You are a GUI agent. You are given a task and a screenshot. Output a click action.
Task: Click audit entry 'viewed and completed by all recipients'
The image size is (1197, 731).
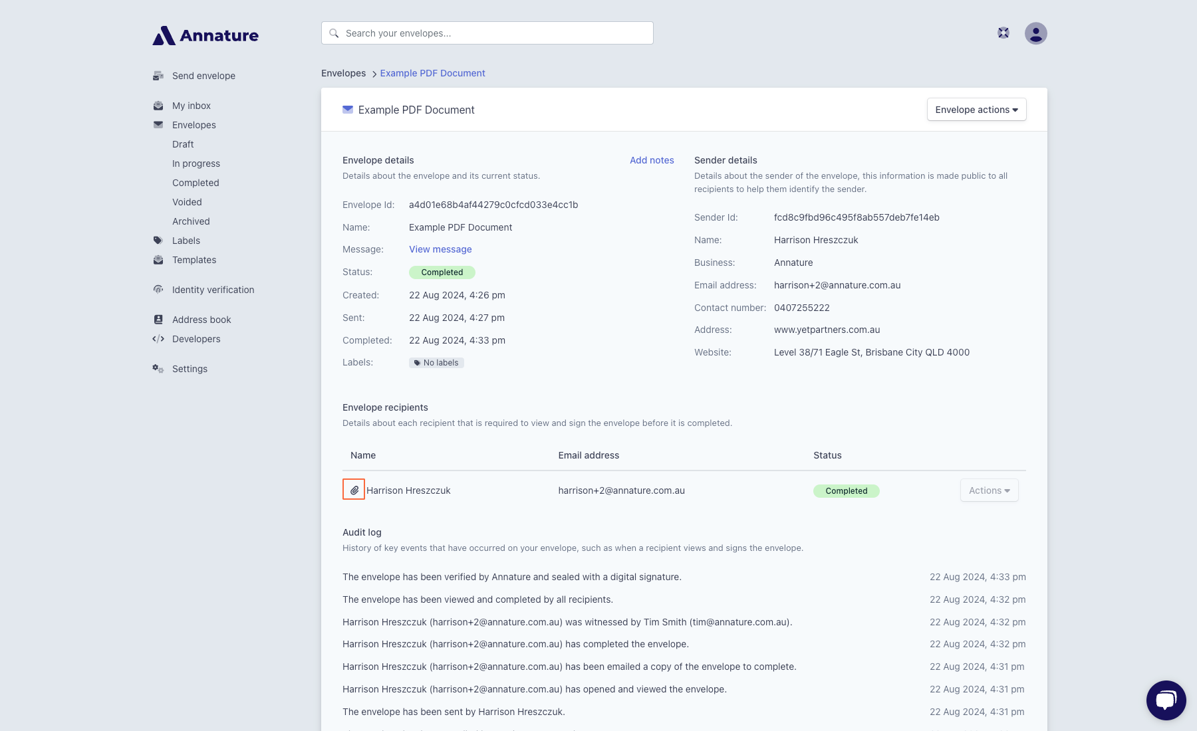pos(477,599)
